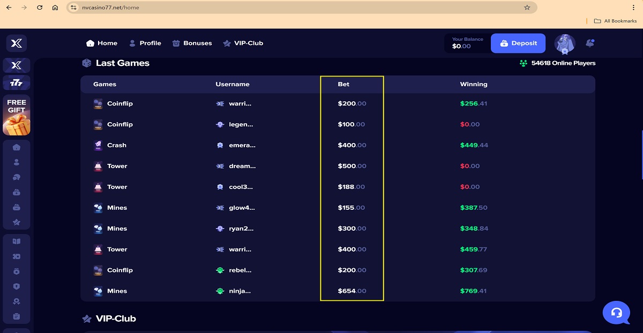
Task: Click the Free Gift box in sidebar
Action: pos(17,115)
